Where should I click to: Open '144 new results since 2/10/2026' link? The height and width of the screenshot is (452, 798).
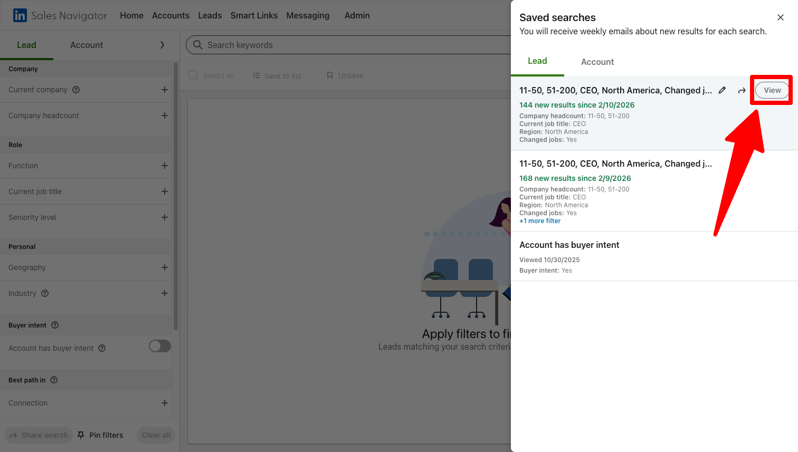(x=577, y=105)
